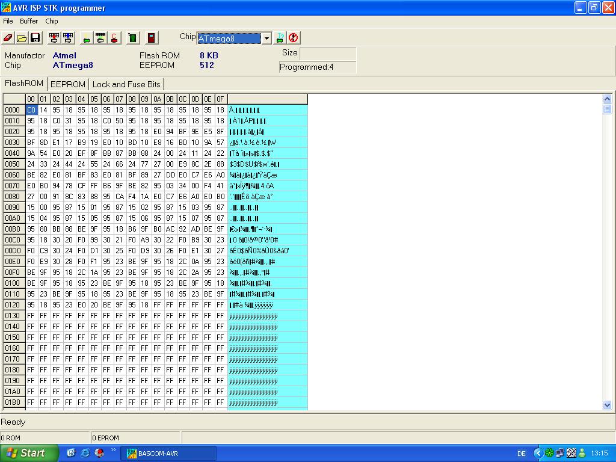Open file using the folder icon
This screenshot has height=462, width=616.
click(x=22, y=38)
